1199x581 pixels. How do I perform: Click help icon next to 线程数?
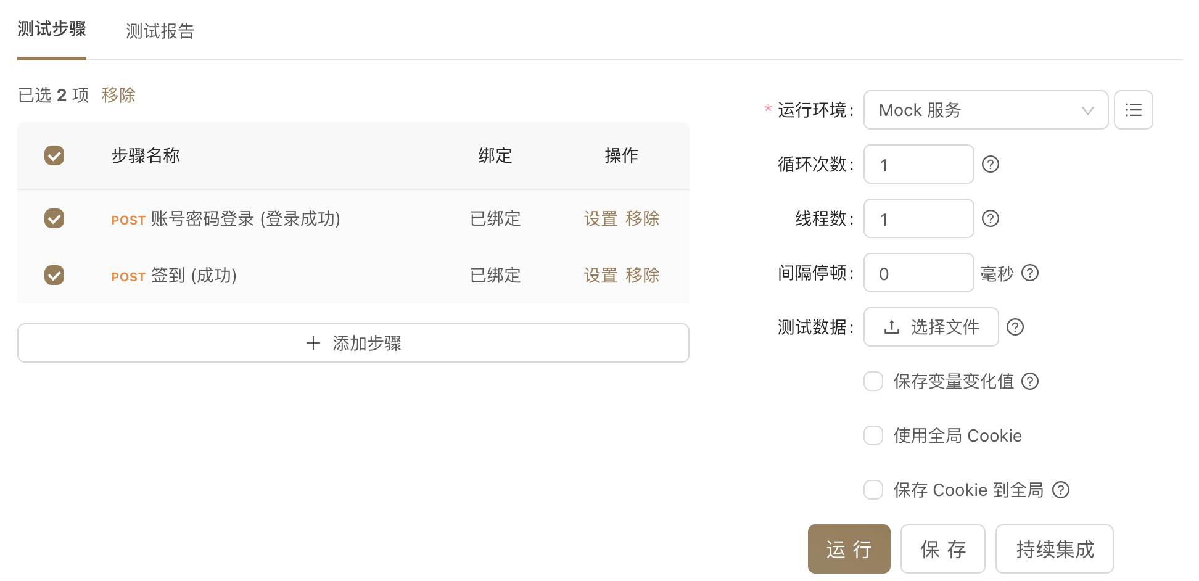pyautogui.click(x=990, y=218)
